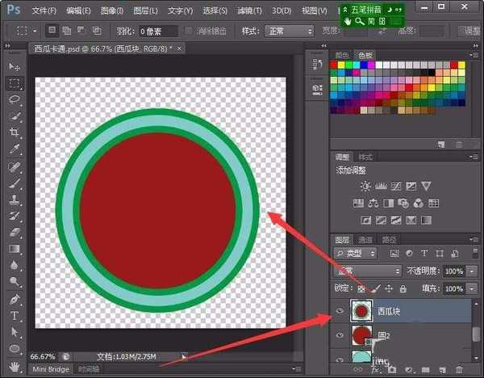The height and width of the screenshot is (378, 484).
Task: Click the lock all padlock icon
Action: tap(404, 288)
